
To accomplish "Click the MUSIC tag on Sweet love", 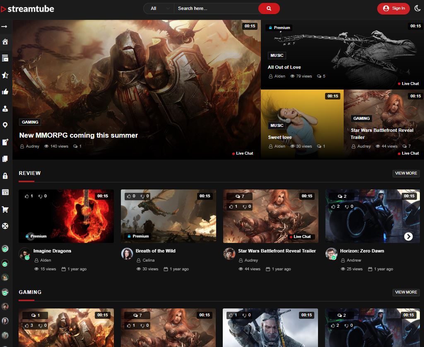I will click(x=277, y=126).
